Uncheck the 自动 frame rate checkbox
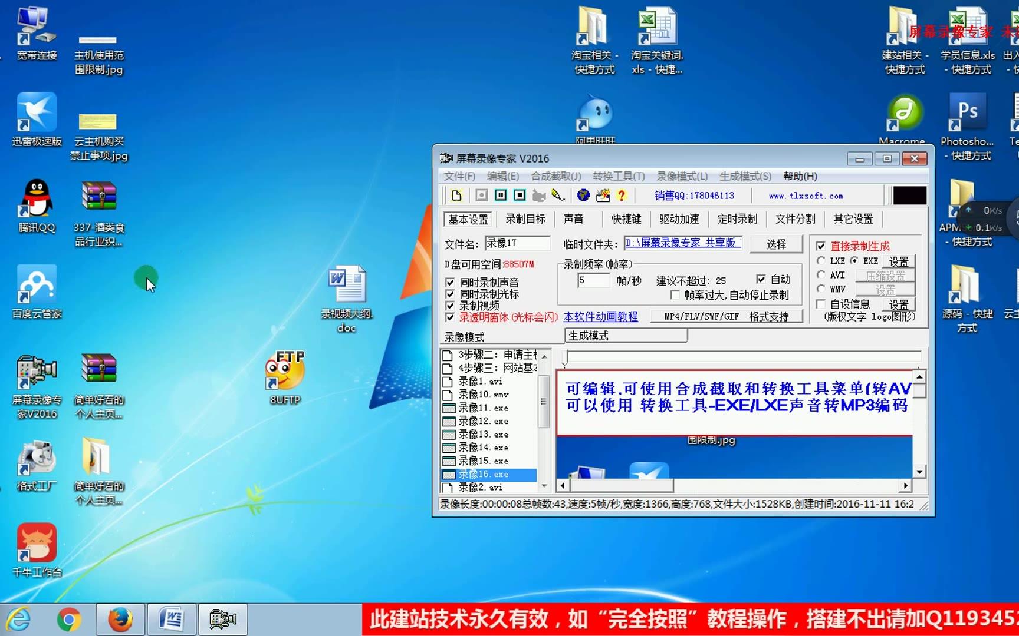Viewport: 1019px width, 636px height. pos(761,279)
